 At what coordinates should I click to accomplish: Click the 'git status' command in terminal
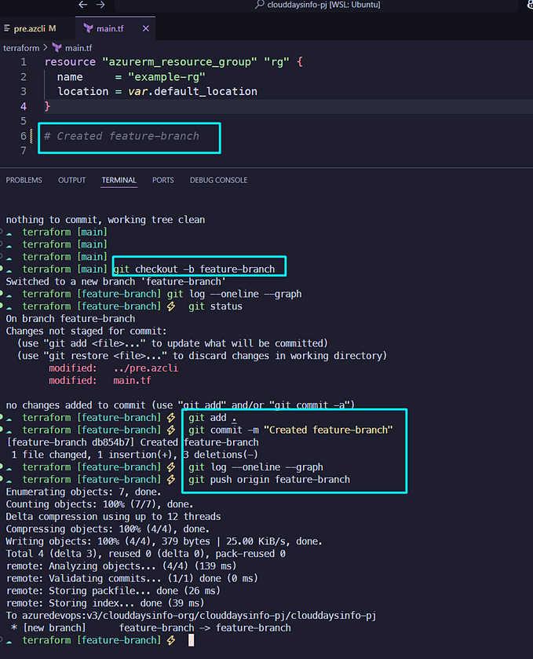[x=215, y=306]
